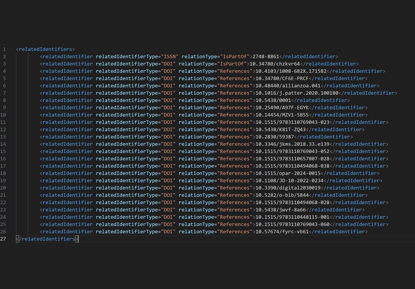This screenshot has height=289, width=415.
Task: Click DOI 10.57674/fyrc-vb61
Action: pyautogui.click(x=282, y=232)
